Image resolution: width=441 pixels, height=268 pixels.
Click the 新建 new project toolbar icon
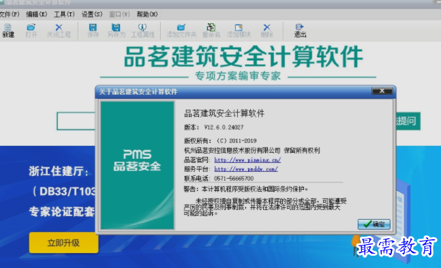pos(8,31)
